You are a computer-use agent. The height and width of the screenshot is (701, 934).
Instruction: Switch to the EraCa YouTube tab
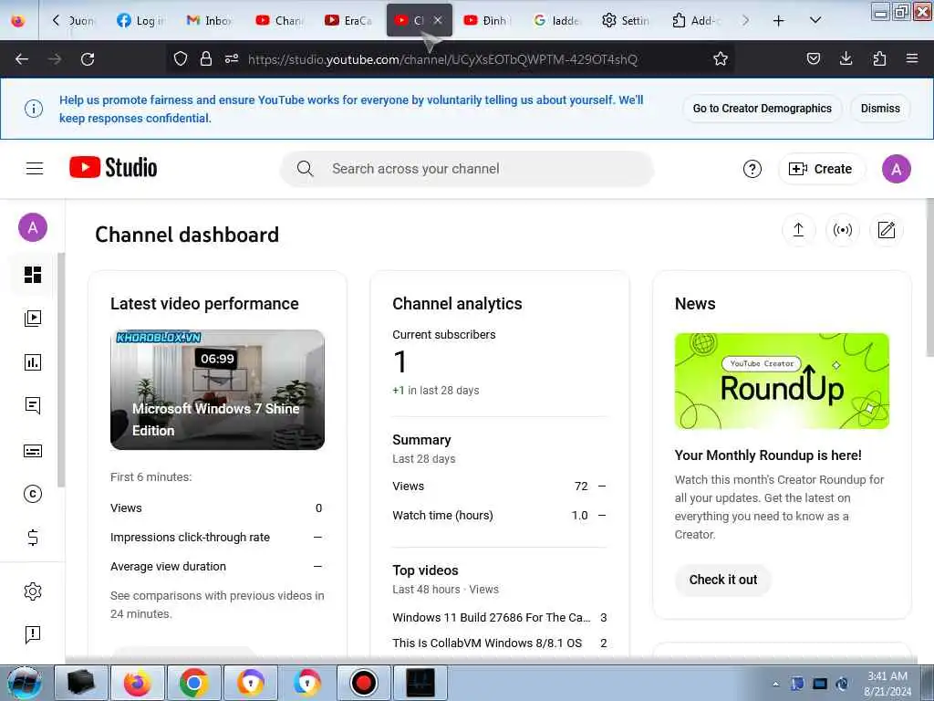point(349,20)
